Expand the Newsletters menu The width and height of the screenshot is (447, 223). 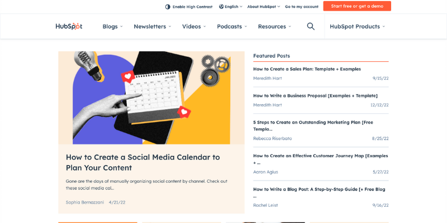pyautogui.click(x=153, y=26)
